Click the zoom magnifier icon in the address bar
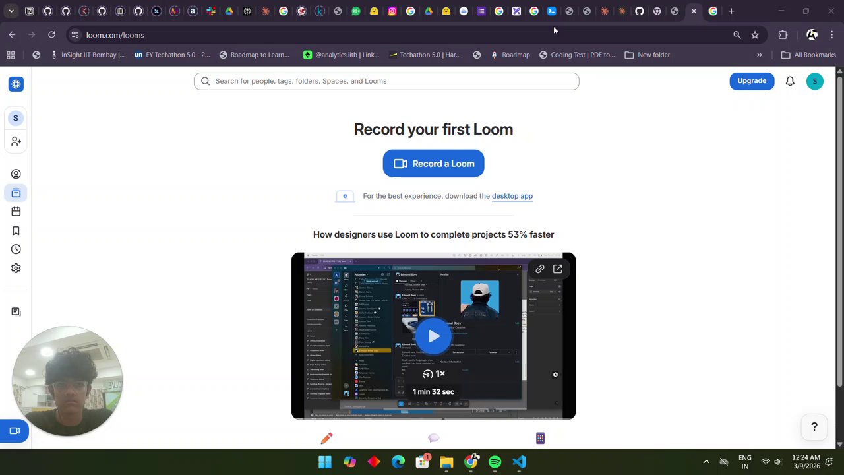Image resolution: width=844 pixels, height=475 pixels. [737, 35]
